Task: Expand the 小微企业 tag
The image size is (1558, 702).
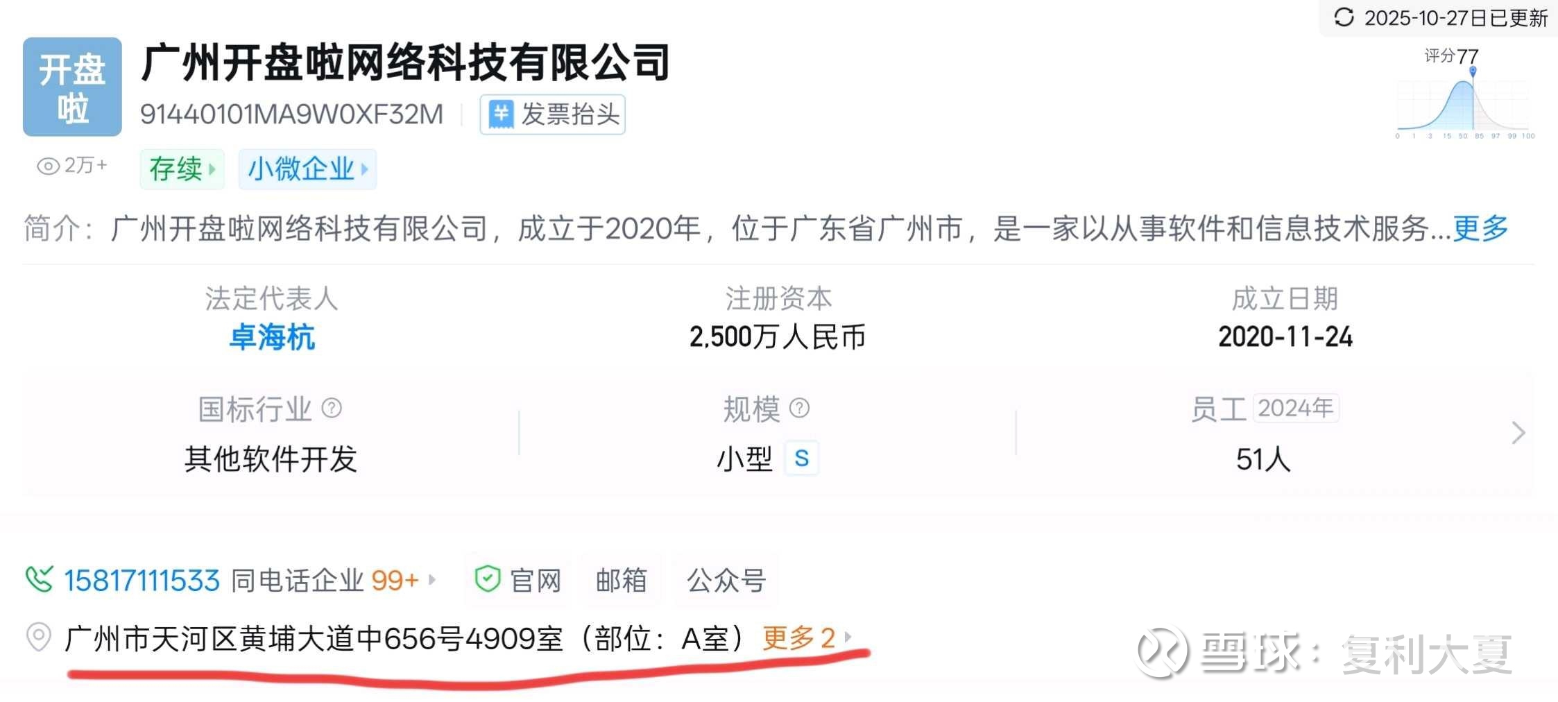Action: (x=307, y=169)
